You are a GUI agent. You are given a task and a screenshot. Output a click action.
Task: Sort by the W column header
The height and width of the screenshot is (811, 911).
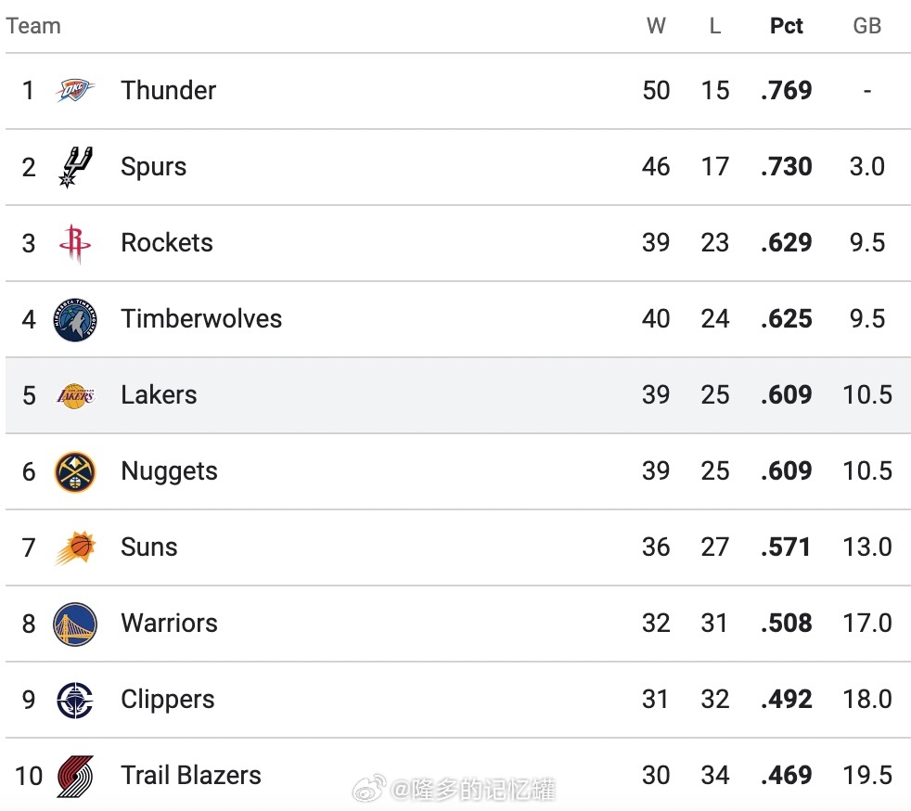pos(656,26)
